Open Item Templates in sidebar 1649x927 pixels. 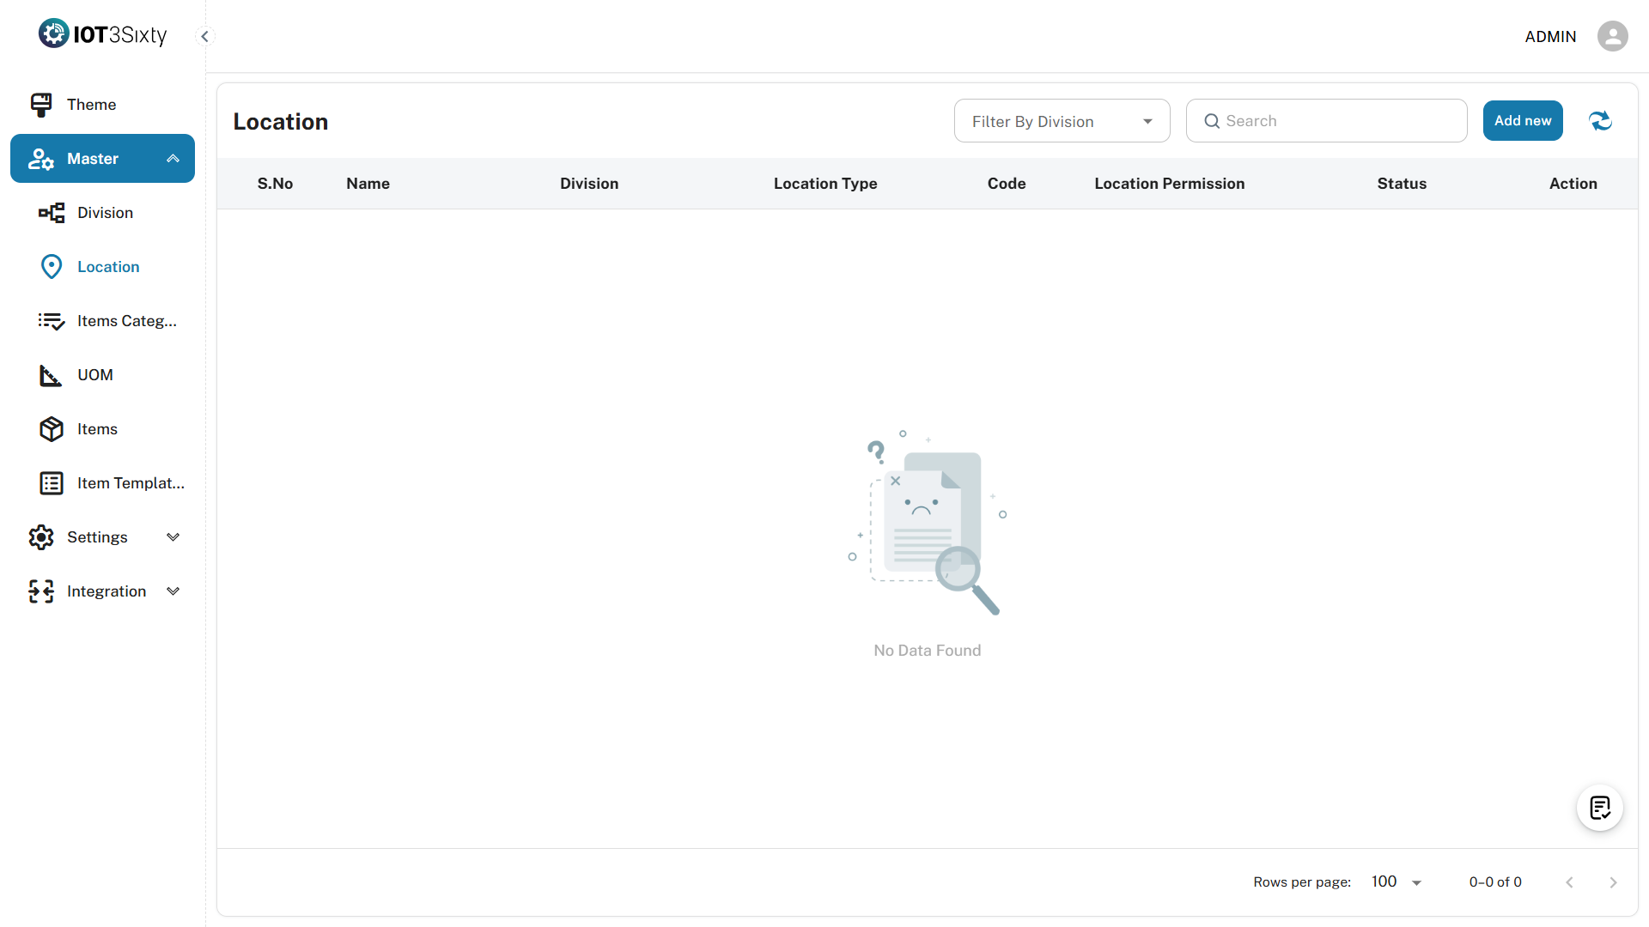pyautogui.click(x=131, y=483)
